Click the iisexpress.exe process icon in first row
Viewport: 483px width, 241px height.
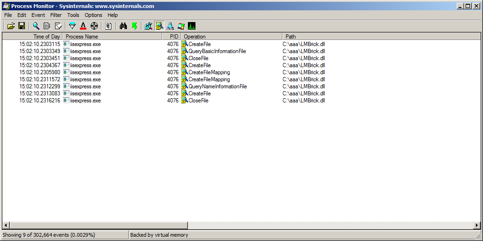pos(66,44)
